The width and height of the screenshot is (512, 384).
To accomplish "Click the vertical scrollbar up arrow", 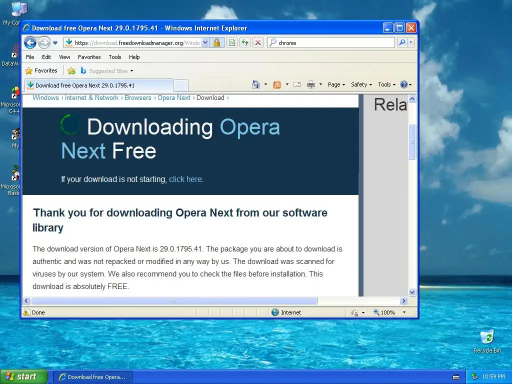I will [412, 98].
